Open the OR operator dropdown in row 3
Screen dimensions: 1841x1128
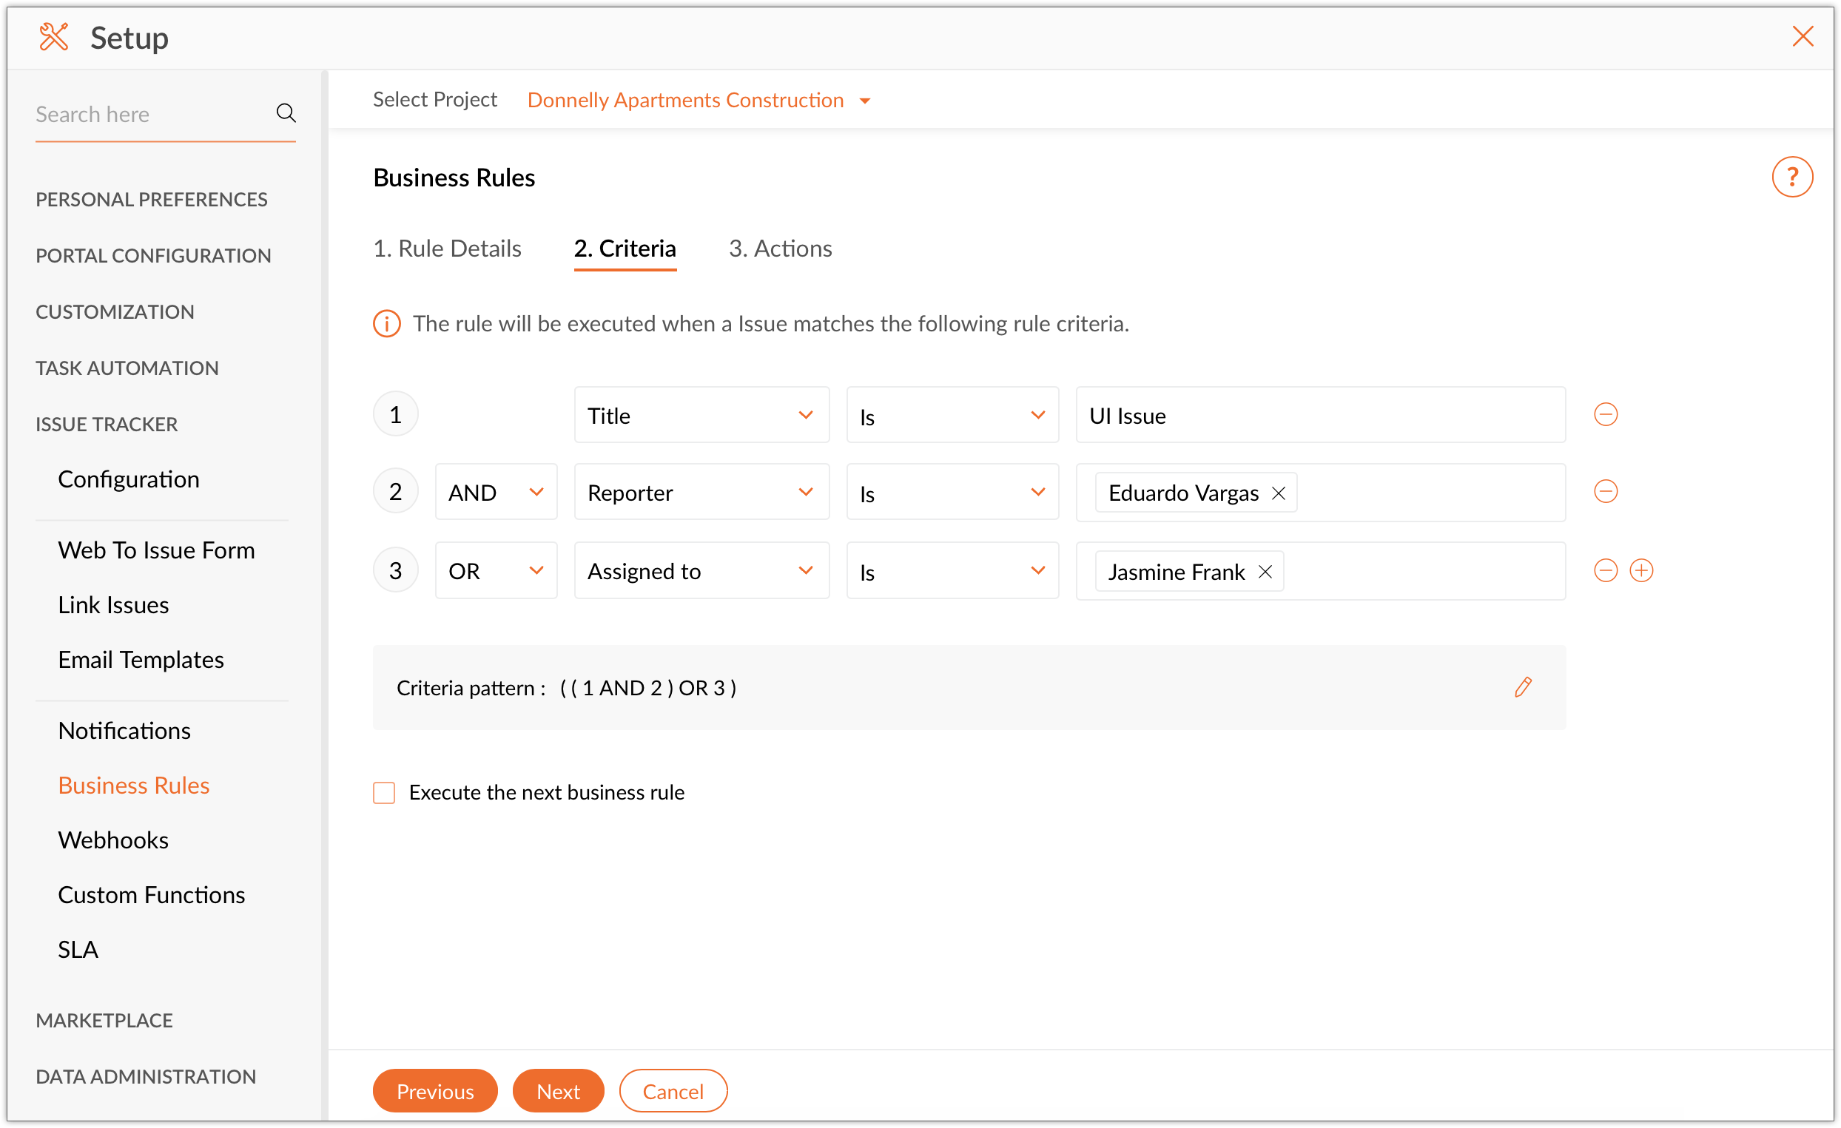click(x=496, y=571)
